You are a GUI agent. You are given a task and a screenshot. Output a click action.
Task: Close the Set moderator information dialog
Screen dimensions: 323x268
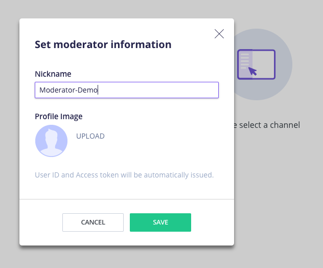coord(219,34)
